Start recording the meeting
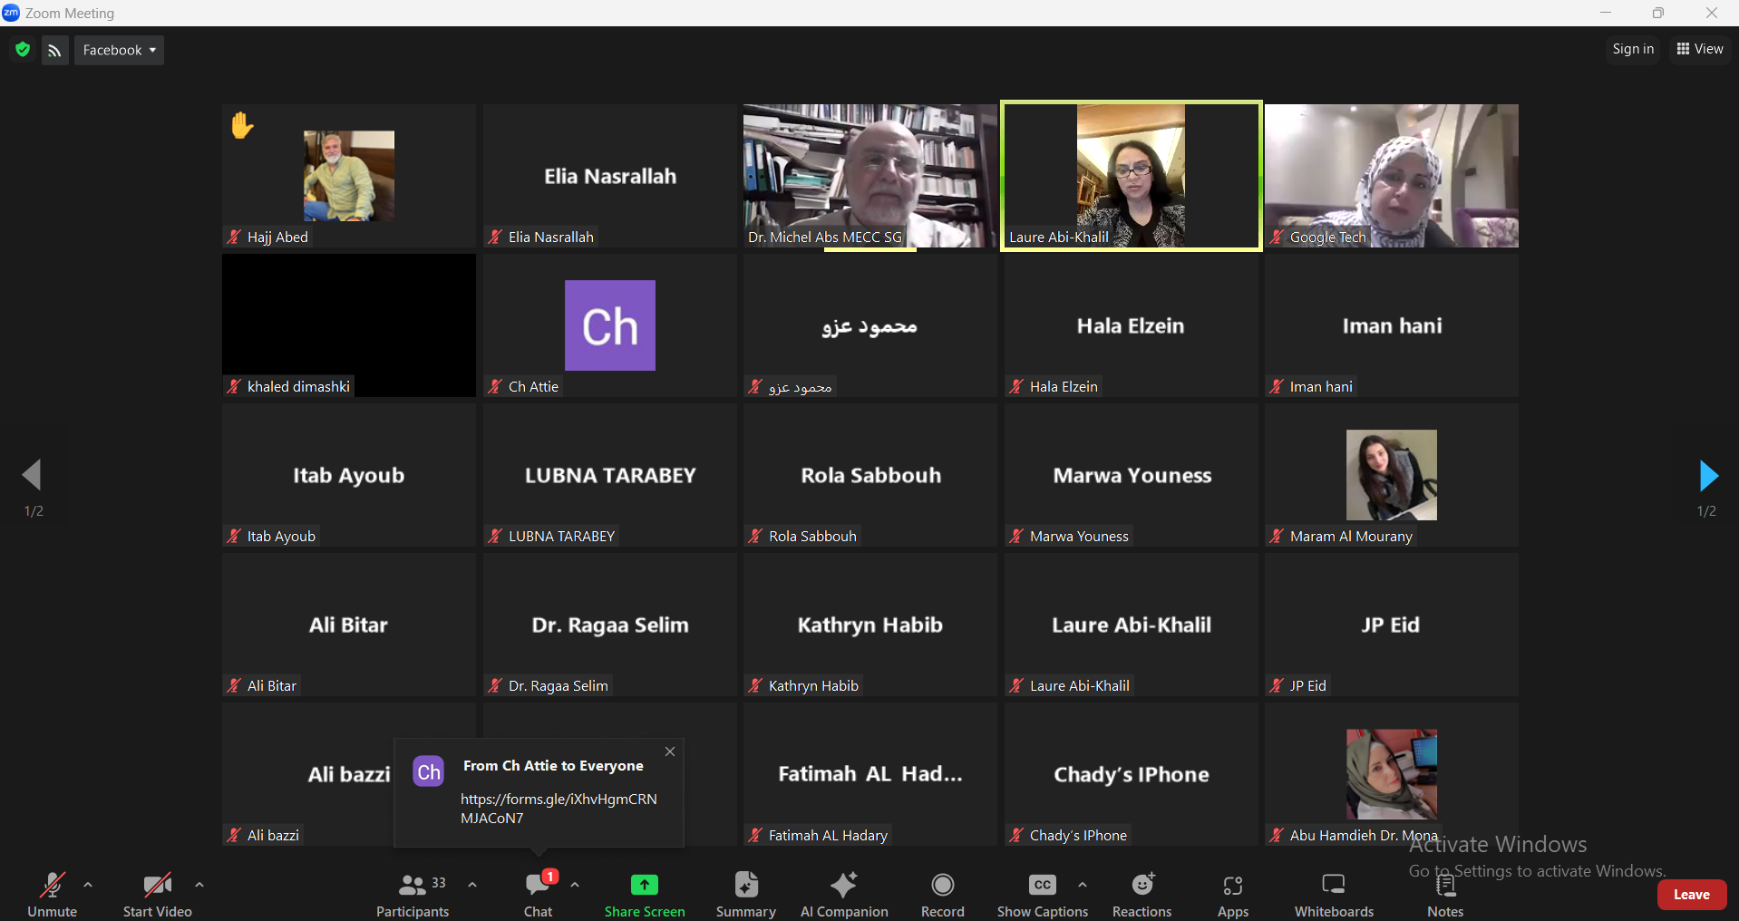This screenshot has height=921, width=1739. 943,895
